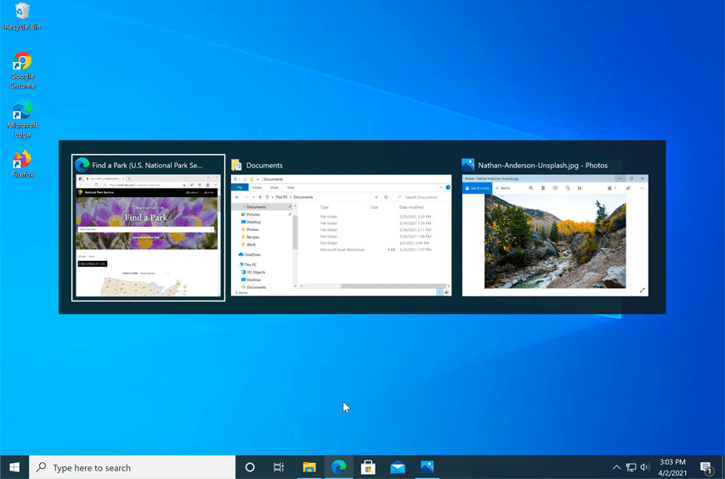Screen dimensions: 725x479
Task: Open the Recycle Bin desktop icon
Action: (x=22, y=12)
